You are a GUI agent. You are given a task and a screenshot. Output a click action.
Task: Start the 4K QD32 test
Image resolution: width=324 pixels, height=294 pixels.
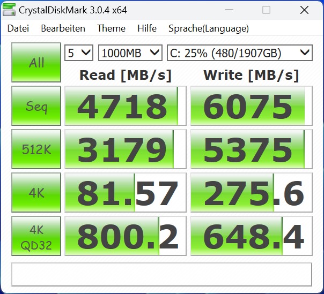[x=36, y=236]
